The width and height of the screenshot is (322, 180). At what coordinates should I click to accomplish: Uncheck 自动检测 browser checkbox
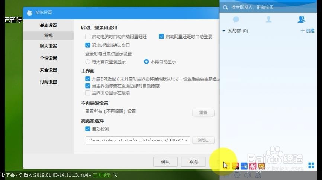click(88, 129)
